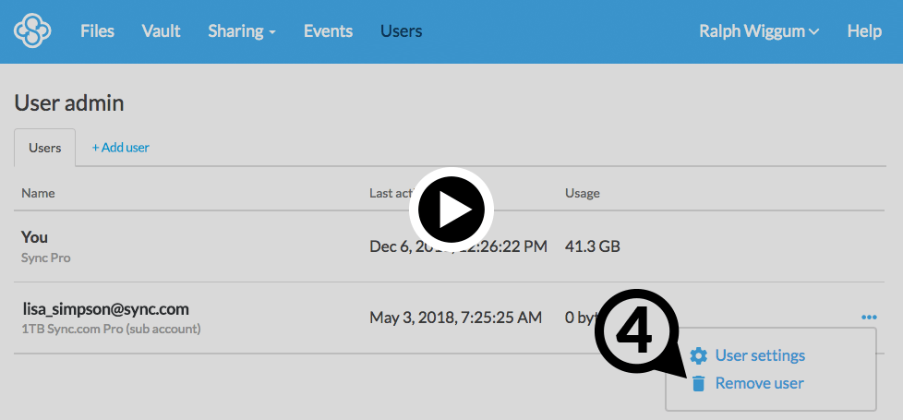
Task: Choose User settings from the popup
Action: (x=760, y=356)
